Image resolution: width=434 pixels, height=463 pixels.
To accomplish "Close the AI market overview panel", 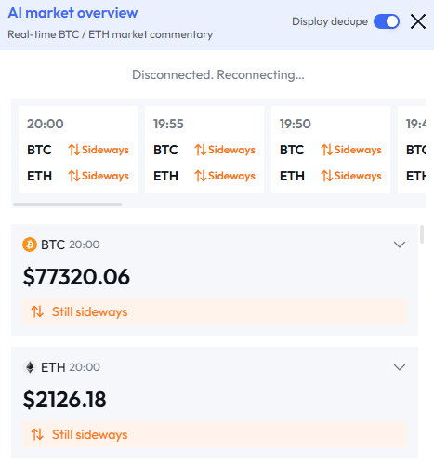I will [418, 21].
